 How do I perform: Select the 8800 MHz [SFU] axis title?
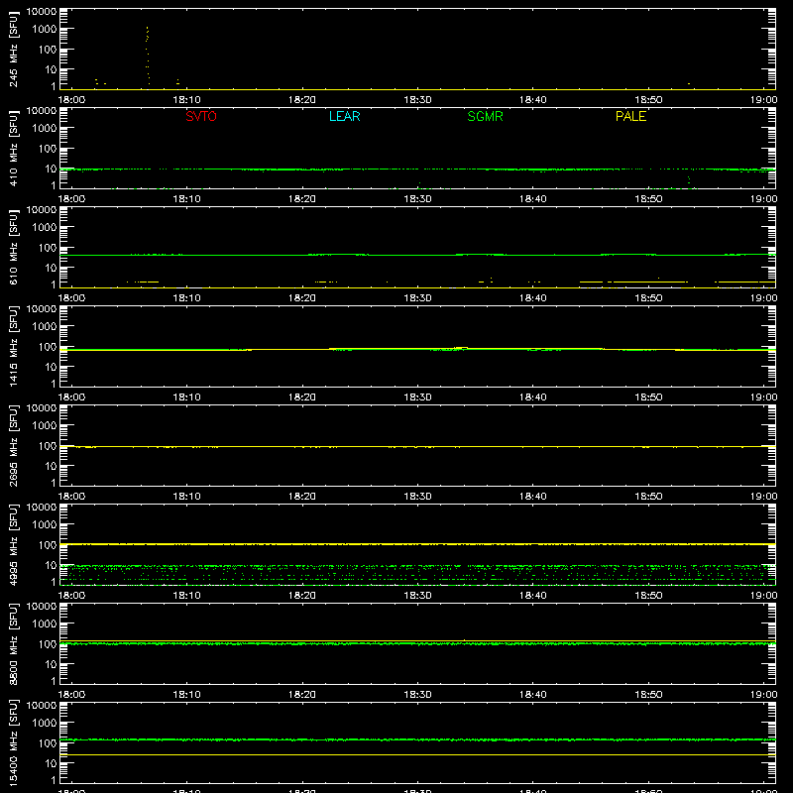pyautogui.click(x=13, y=644)
